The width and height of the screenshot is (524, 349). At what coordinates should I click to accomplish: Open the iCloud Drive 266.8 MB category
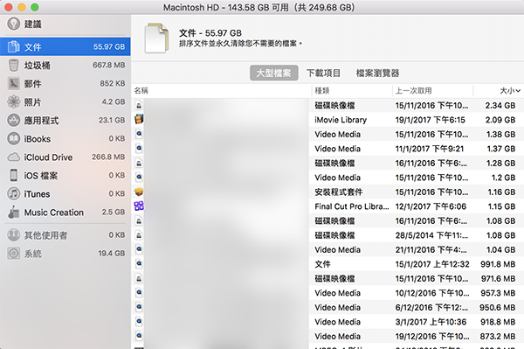pos(65,157)
